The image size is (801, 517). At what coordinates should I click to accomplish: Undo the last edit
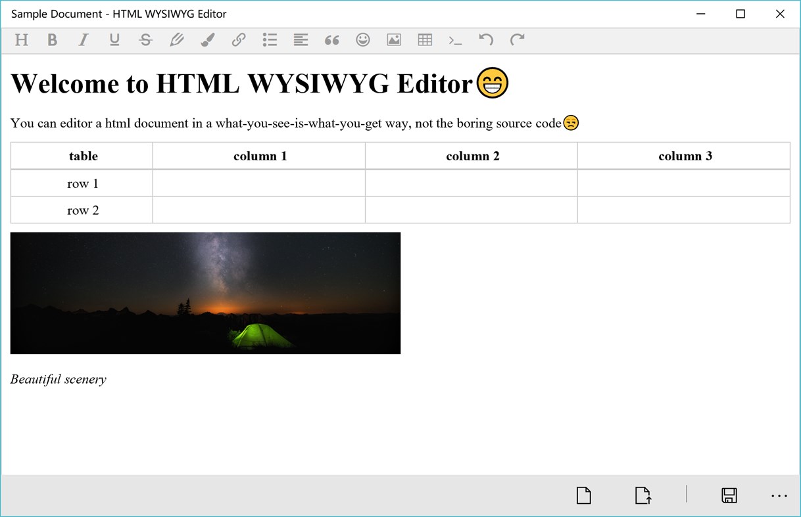(x=486, y=40)
